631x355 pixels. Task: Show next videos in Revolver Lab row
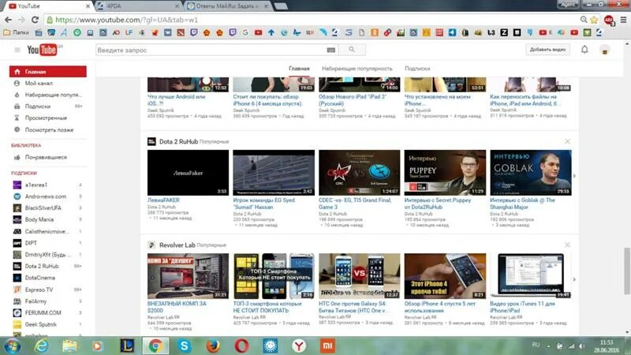(574, 279)
